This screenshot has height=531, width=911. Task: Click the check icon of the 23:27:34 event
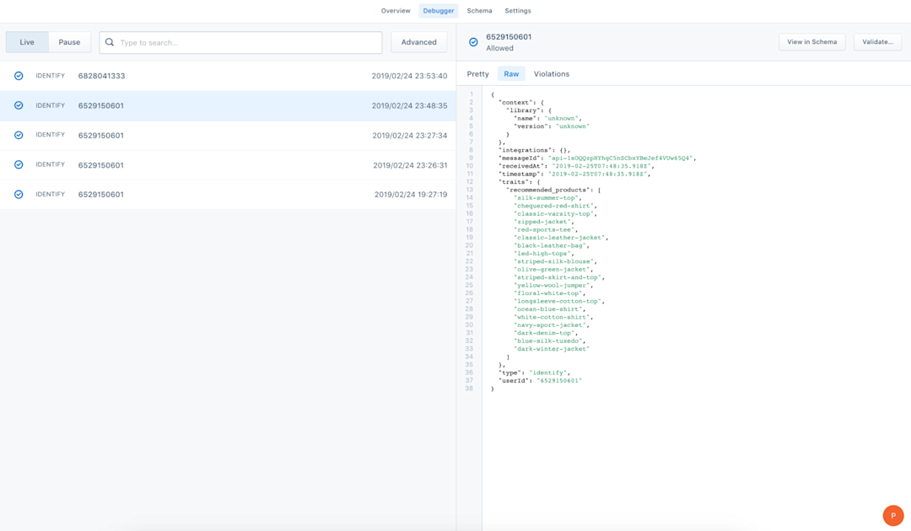pos(19,135)
